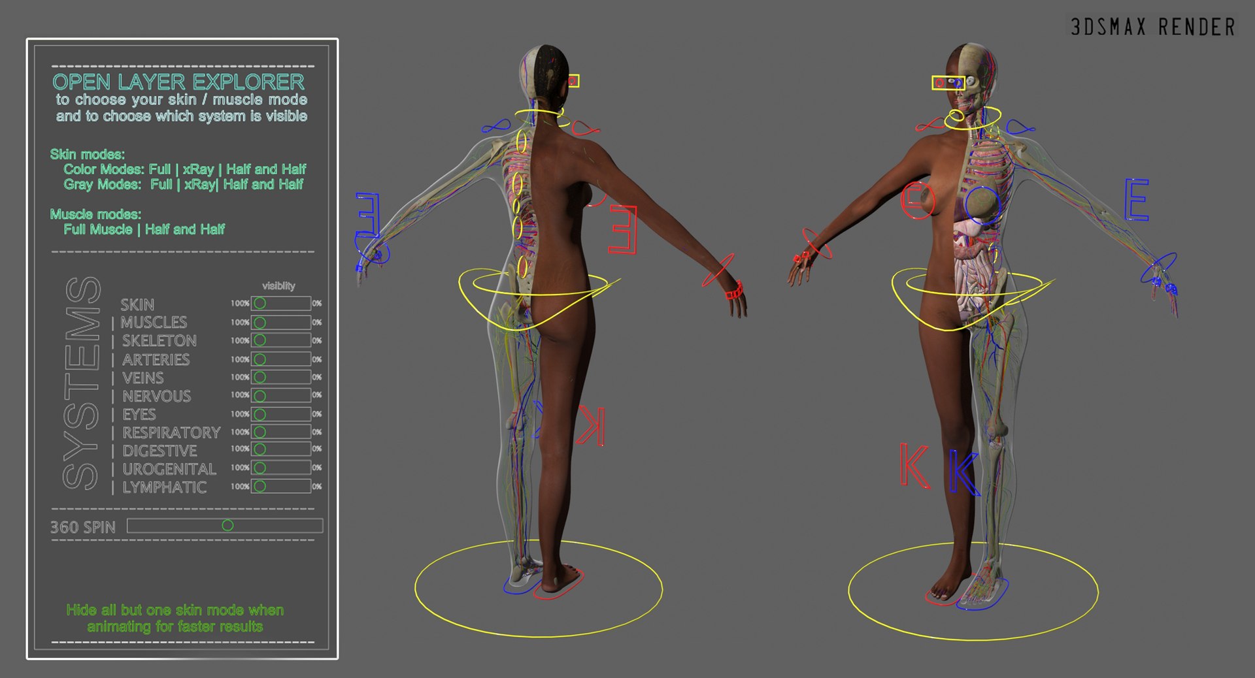This screenshot has height=678, width=1255.
Task: Click the VEINS visibility slider
Action: click(x=281, y=377)
